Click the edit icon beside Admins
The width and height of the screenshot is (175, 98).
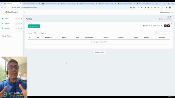[19, 24]
